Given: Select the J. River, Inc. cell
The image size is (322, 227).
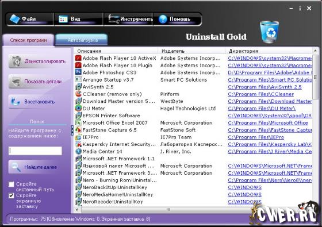Looking at the screenshot, I should pos(175,152).
